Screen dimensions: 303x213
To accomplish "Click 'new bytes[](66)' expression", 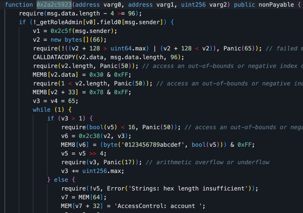I will pyautogui.click(x=77, y=39).
